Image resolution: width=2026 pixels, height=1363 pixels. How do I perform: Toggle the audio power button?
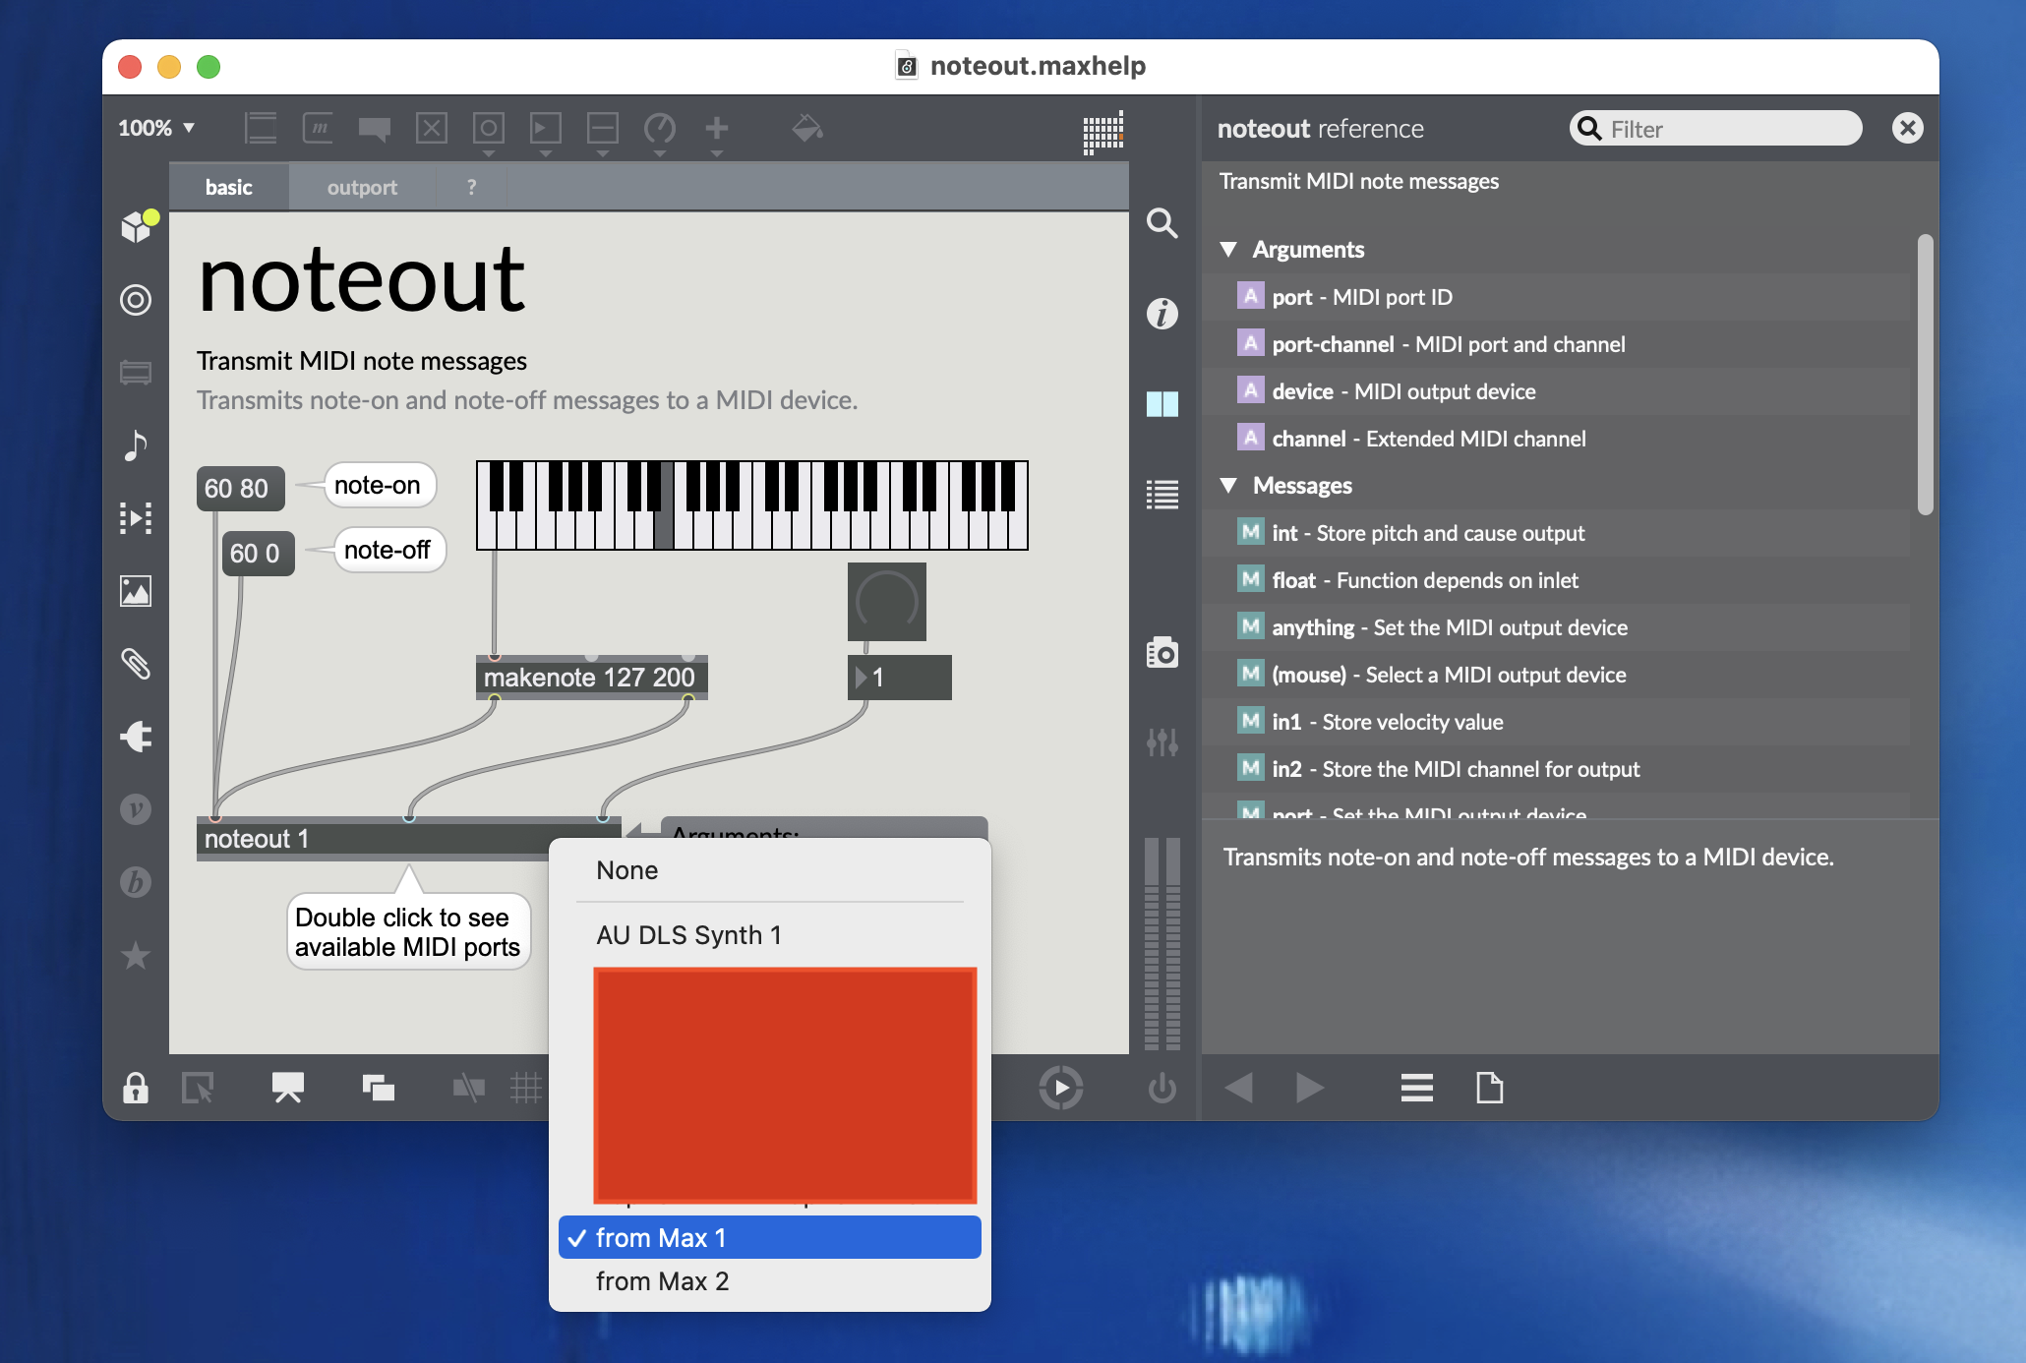1162,1088
